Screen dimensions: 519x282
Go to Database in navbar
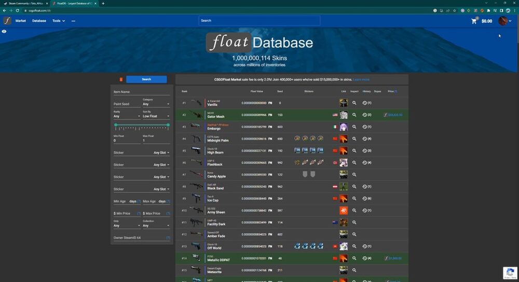[x=39, y=21]
